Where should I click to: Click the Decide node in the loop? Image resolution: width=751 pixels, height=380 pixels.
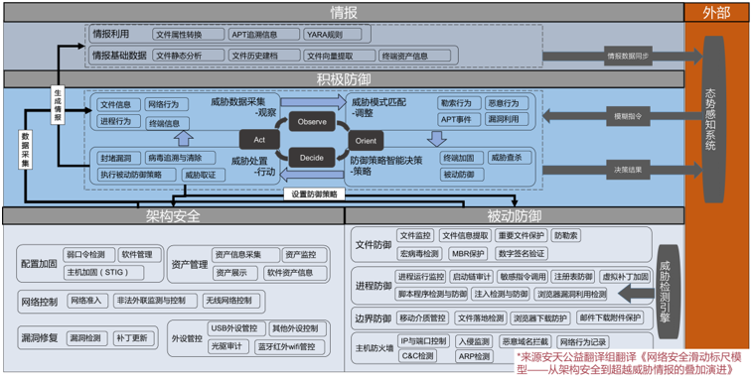point(312,158)
